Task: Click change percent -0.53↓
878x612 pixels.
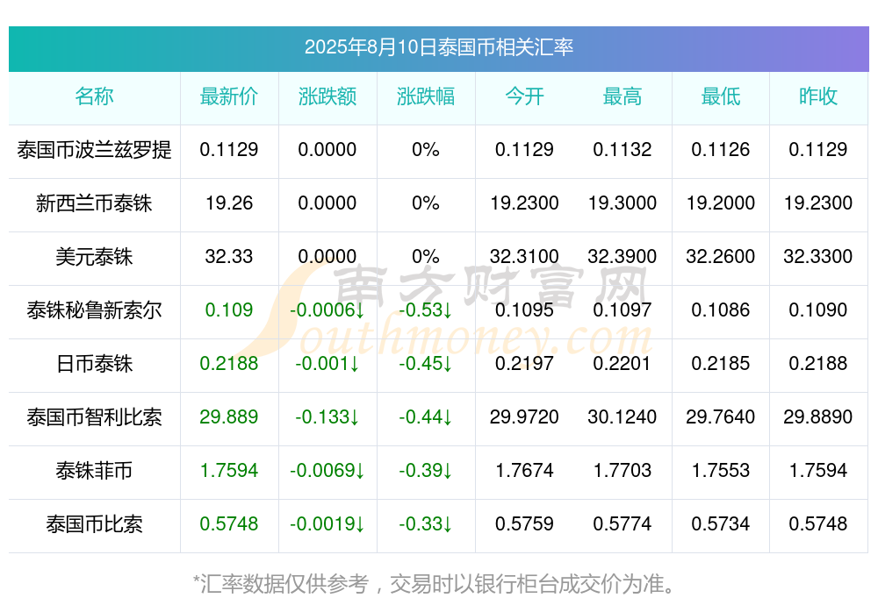Action: [x=426, y=310]
